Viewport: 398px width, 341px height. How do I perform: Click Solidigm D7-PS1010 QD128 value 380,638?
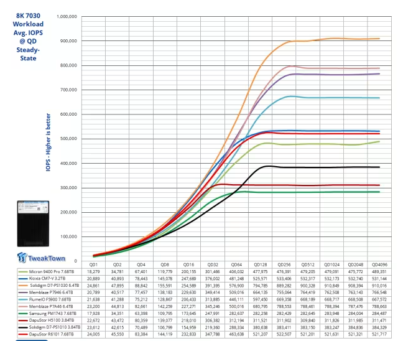click(x=260, y=327)
